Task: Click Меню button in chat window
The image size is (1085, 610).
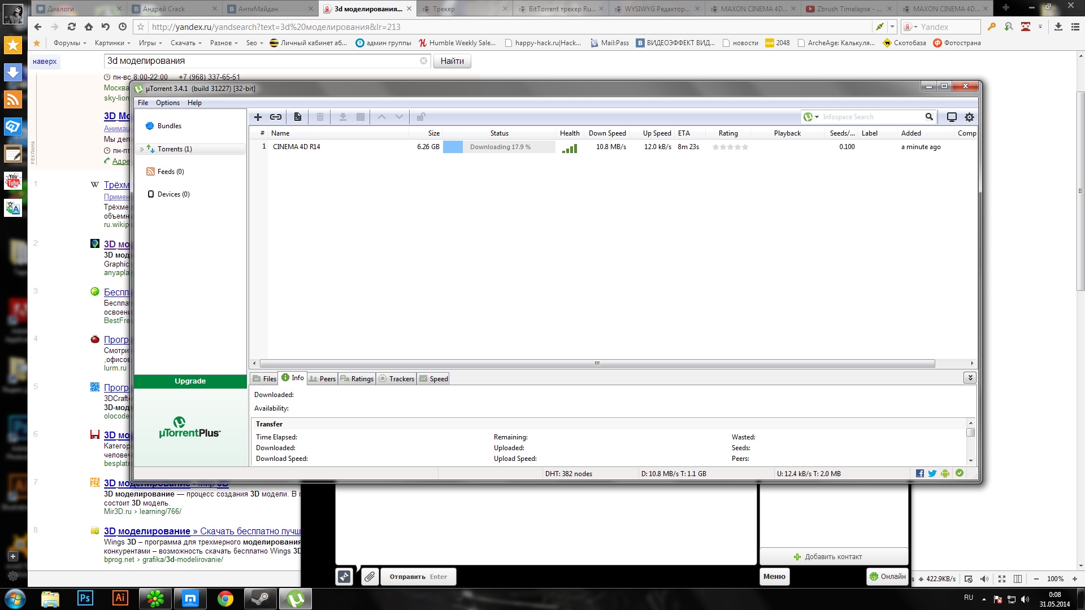Action: [774, 577]
